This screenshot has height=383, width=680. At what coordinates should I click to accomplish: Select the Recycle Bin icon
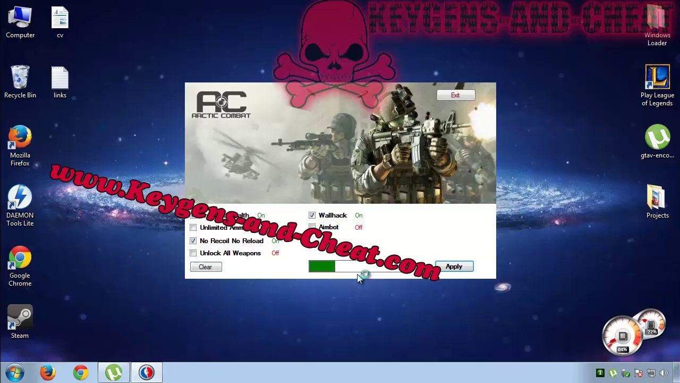click(20, 82)
